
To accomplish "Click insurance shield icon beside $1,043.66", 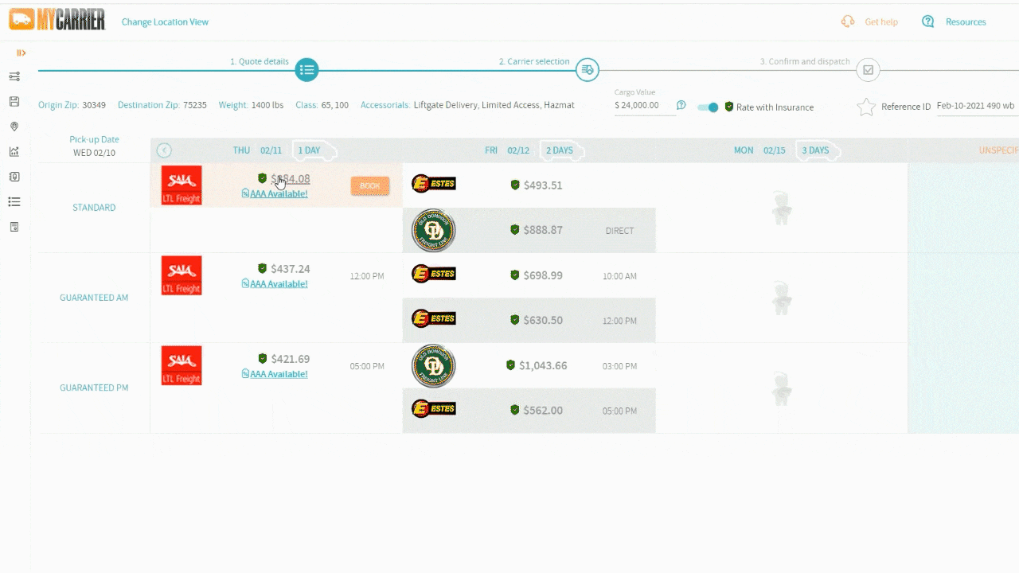I will coord(510,365).
